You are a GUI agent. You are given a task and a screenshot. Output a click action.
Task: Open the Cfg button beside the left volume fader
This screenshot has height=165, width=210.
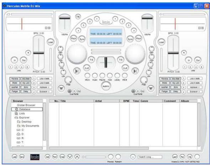tap(78, 17)
